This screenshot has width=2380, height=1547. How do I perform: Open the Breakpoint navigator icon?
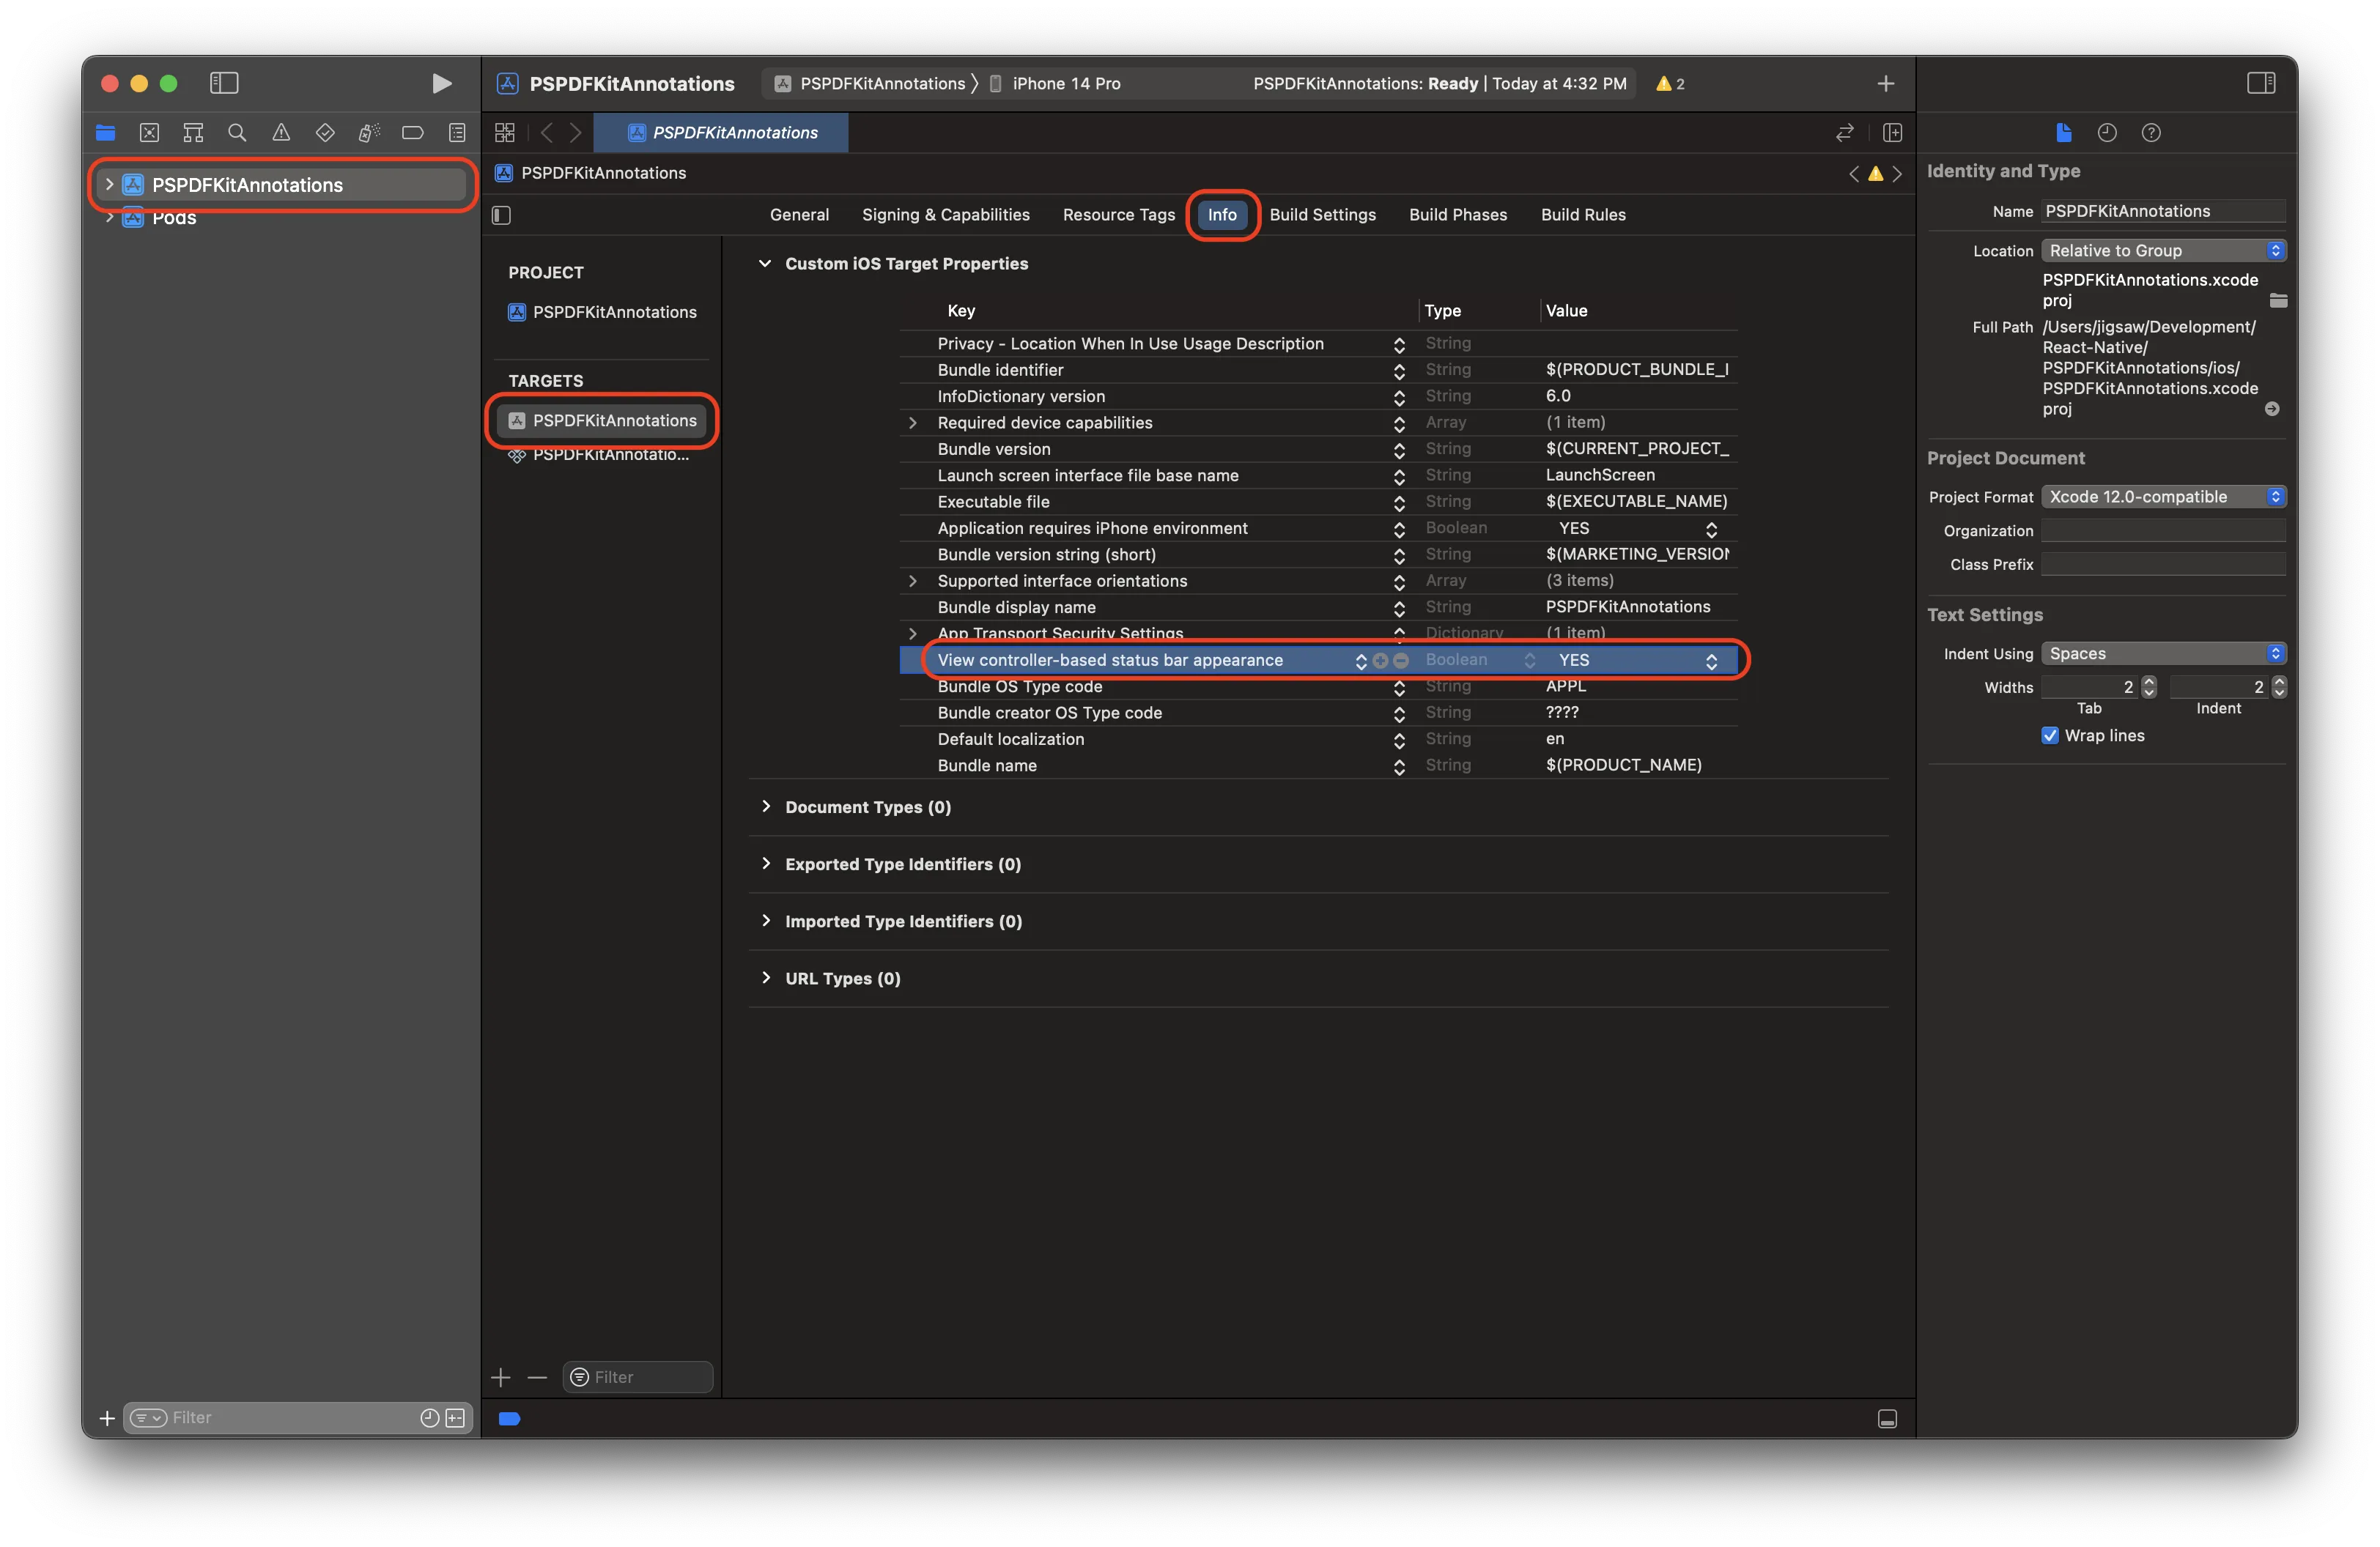[413, 132]
